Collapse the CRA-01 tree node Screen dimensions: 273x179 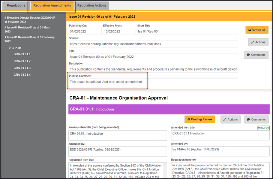10,48
